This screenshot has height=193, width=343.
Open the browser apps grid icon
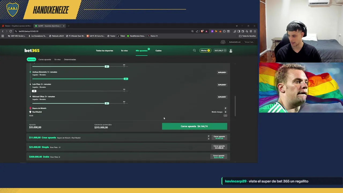3,36
